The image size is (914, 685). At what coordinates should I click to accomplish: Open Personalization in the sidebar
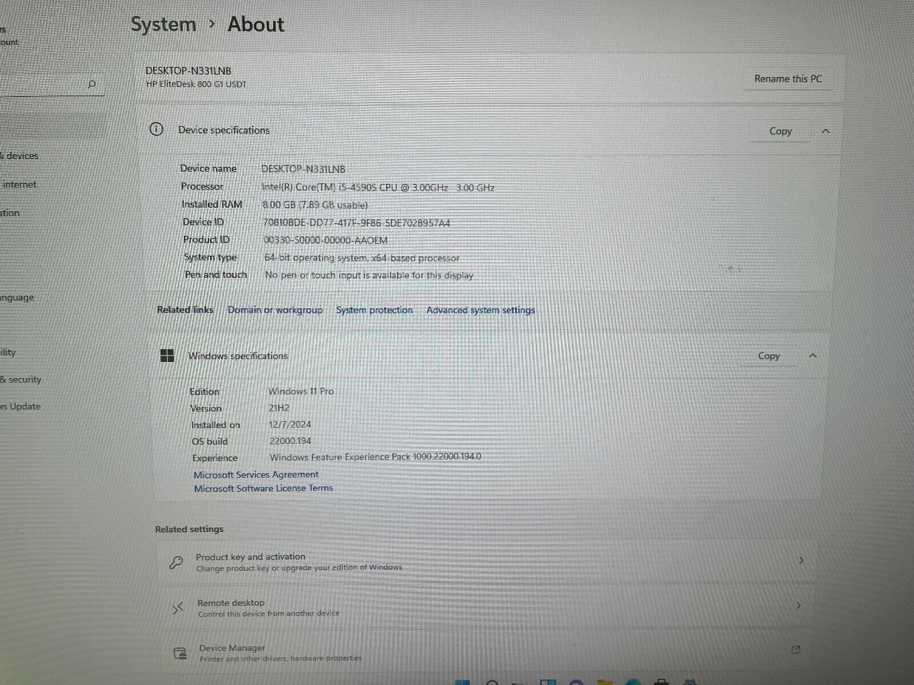click(10, 213)
